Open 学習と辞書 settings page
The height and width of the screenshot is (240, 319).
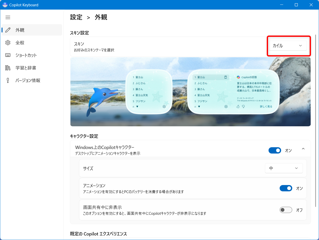tap(32, 68)
